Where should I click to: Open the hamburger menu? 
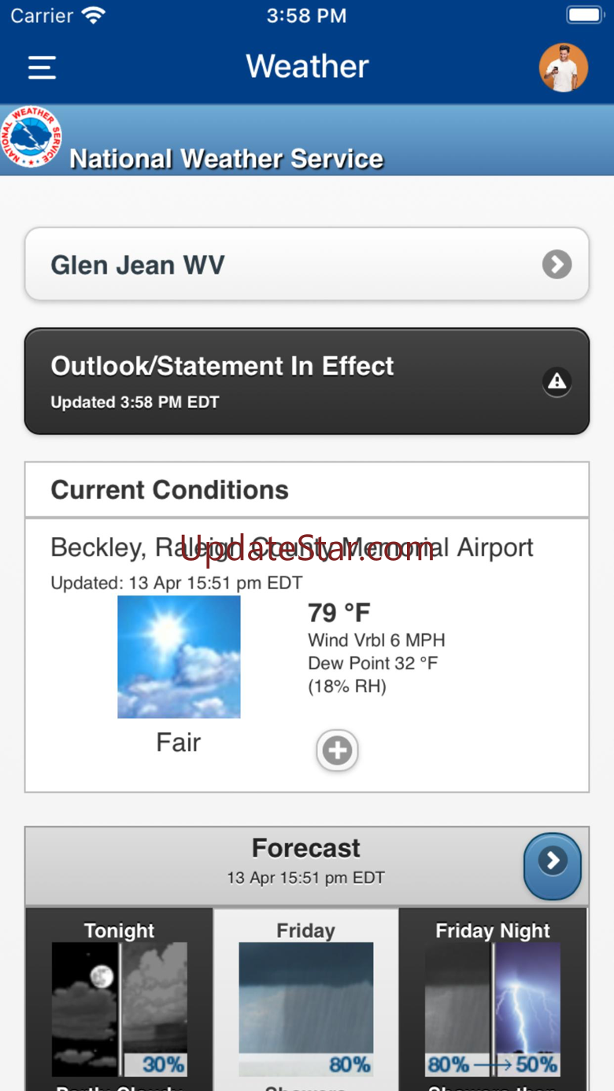pos(42,68)
